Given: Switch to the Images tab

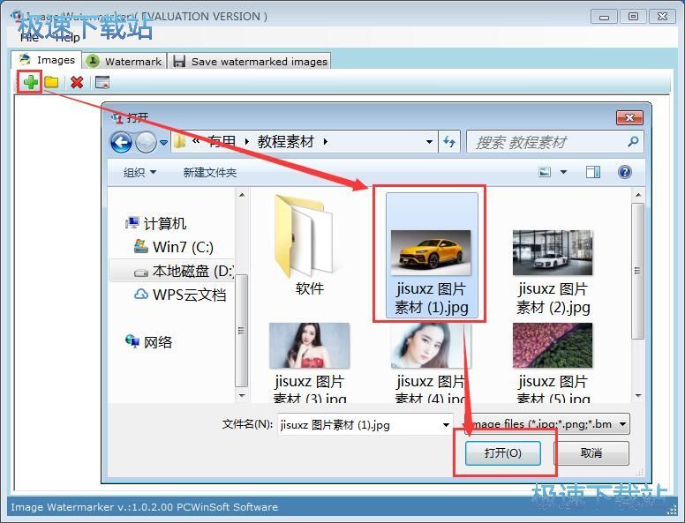Looking at the screenshot, I should 47,60.
